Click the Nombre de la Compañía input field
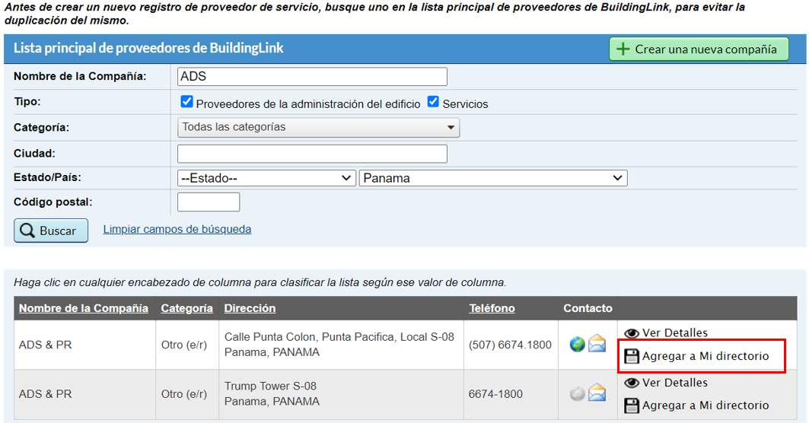The height and width of the screenshot is (423, 809). point(312,76)
